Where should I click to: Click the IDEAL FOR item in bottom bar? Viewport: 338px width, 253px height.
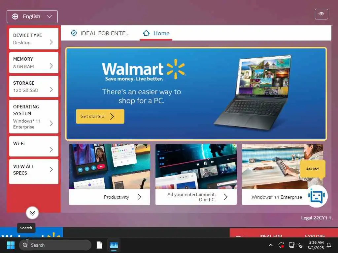click(x=271, y=236)
